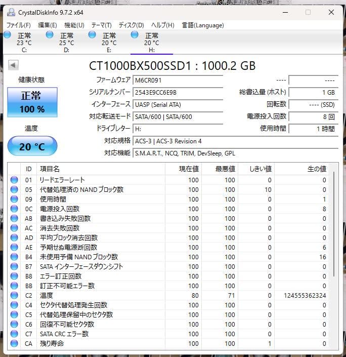Click the status orb for C2 温度
Viewport: 346px width, 357px height.
(x=14, y=295)
